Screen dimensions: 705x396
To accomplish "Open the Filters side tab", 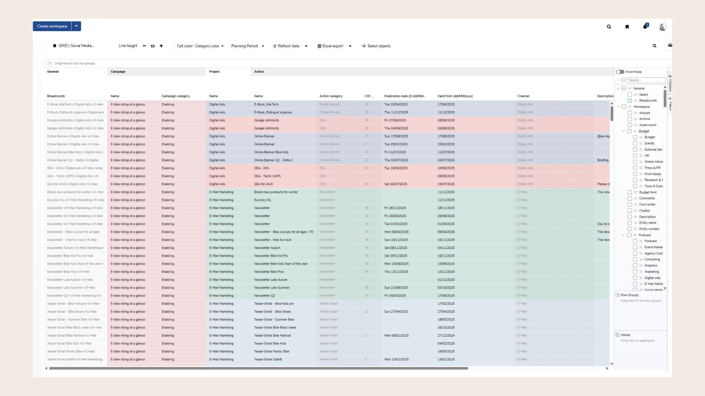I will [x=670, y=104].
